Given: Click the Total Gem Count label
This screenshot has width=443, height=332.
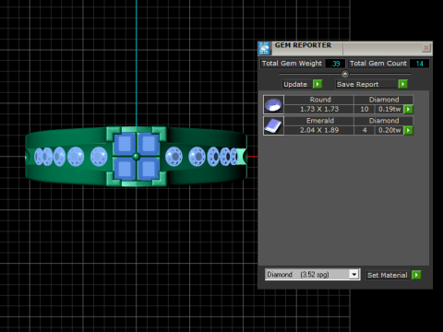Looking at the screenshot, I should tap(378, 64).
